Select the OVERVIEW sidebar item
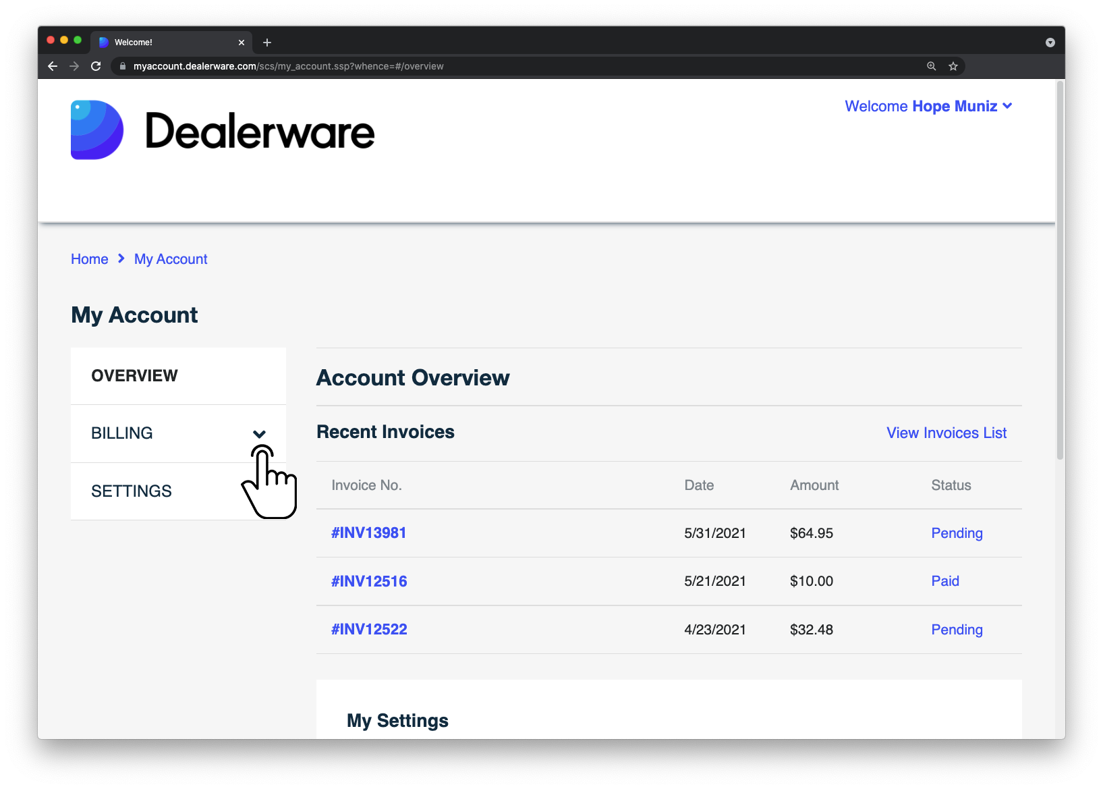Image resolution: width=1103 pixels, height=789 pixels. click(178, 376)
